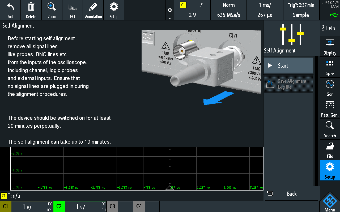340x212 pixels.
Task: Open the File folder menu
Action: (x=330, y=150)
